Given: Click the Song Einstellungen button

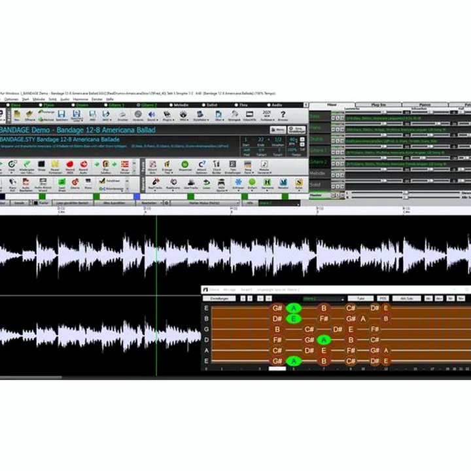Looking at the screenshot, I should (x=297, y=130).
